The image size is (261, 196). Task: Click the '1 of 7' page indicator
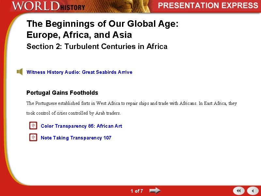coord(137,191)
